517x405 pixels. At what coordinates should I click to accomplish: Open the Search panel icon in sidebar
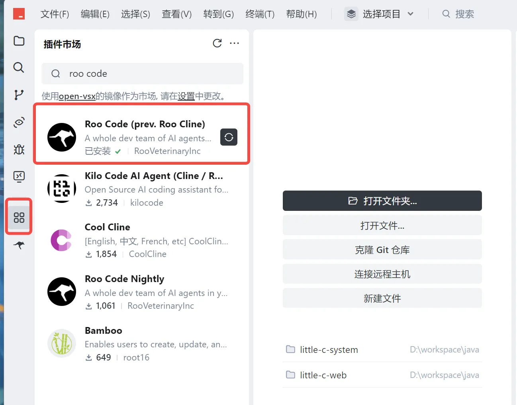(19, 67)
